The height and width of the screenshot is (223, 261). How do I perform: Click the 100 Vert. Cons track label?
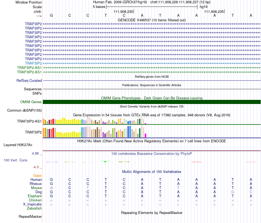[x=15, y=160]
